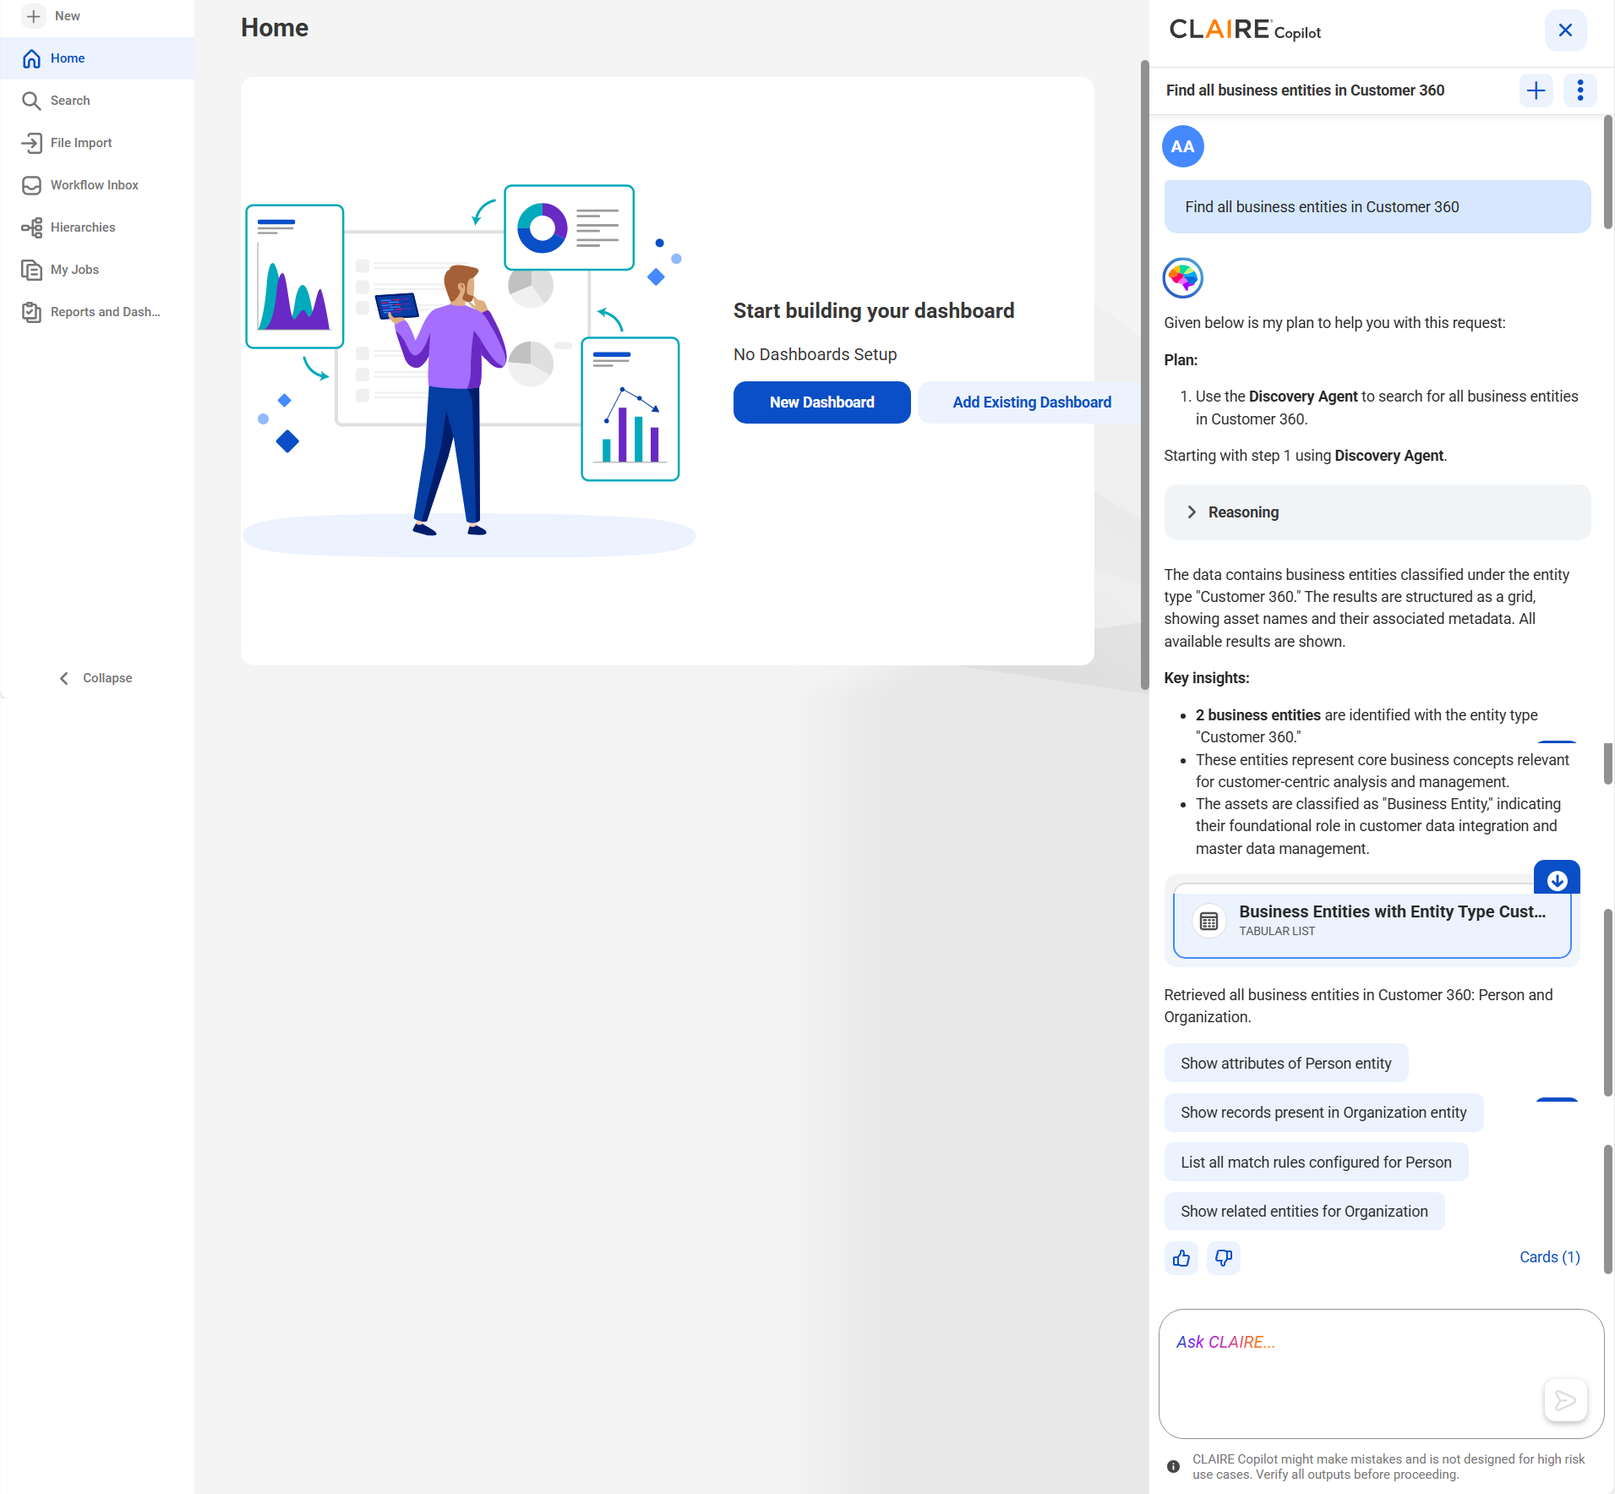Screen dimensions: 1615x1494
Task: Go to Hierarchies in the sidebar
Action: (x=97, y=227)
